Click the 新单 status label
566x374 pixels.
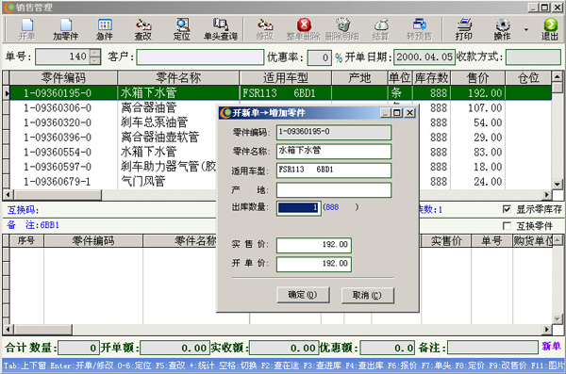551,347
